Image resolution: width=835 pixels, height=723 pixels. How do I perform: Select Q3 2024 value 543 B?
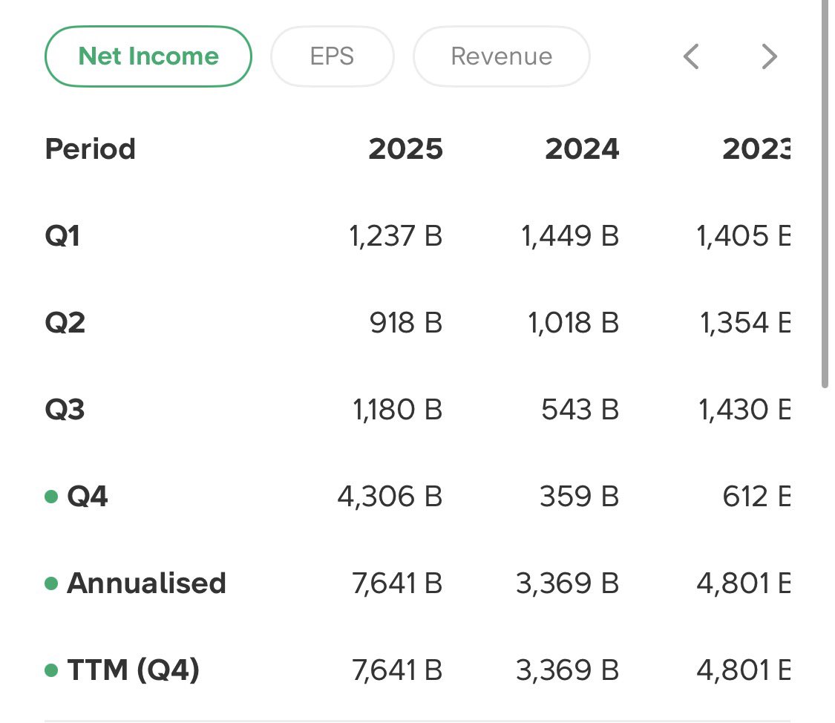point(580,410)
